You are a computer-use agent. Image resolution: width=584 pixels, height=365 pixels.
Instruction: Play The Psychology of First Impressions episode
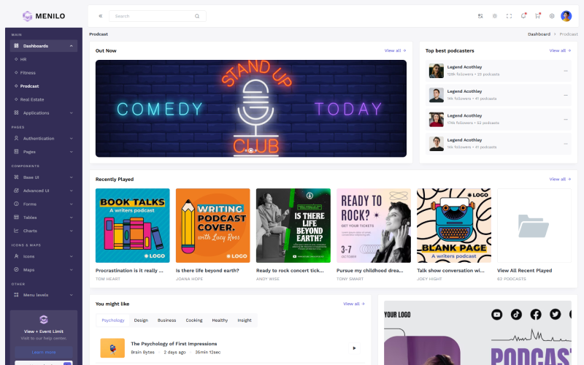point(355,348)
